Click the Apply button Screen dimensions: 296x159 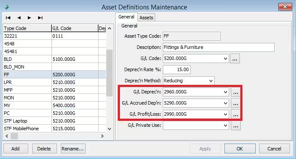click(205, 149)
